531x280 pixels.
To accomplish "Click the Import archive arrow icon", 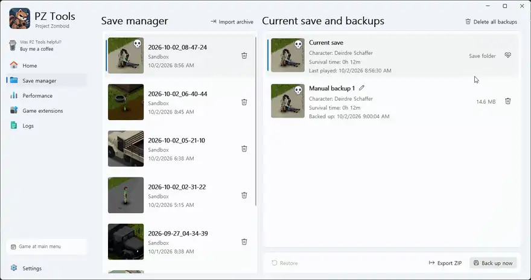I will pos(214,21).
